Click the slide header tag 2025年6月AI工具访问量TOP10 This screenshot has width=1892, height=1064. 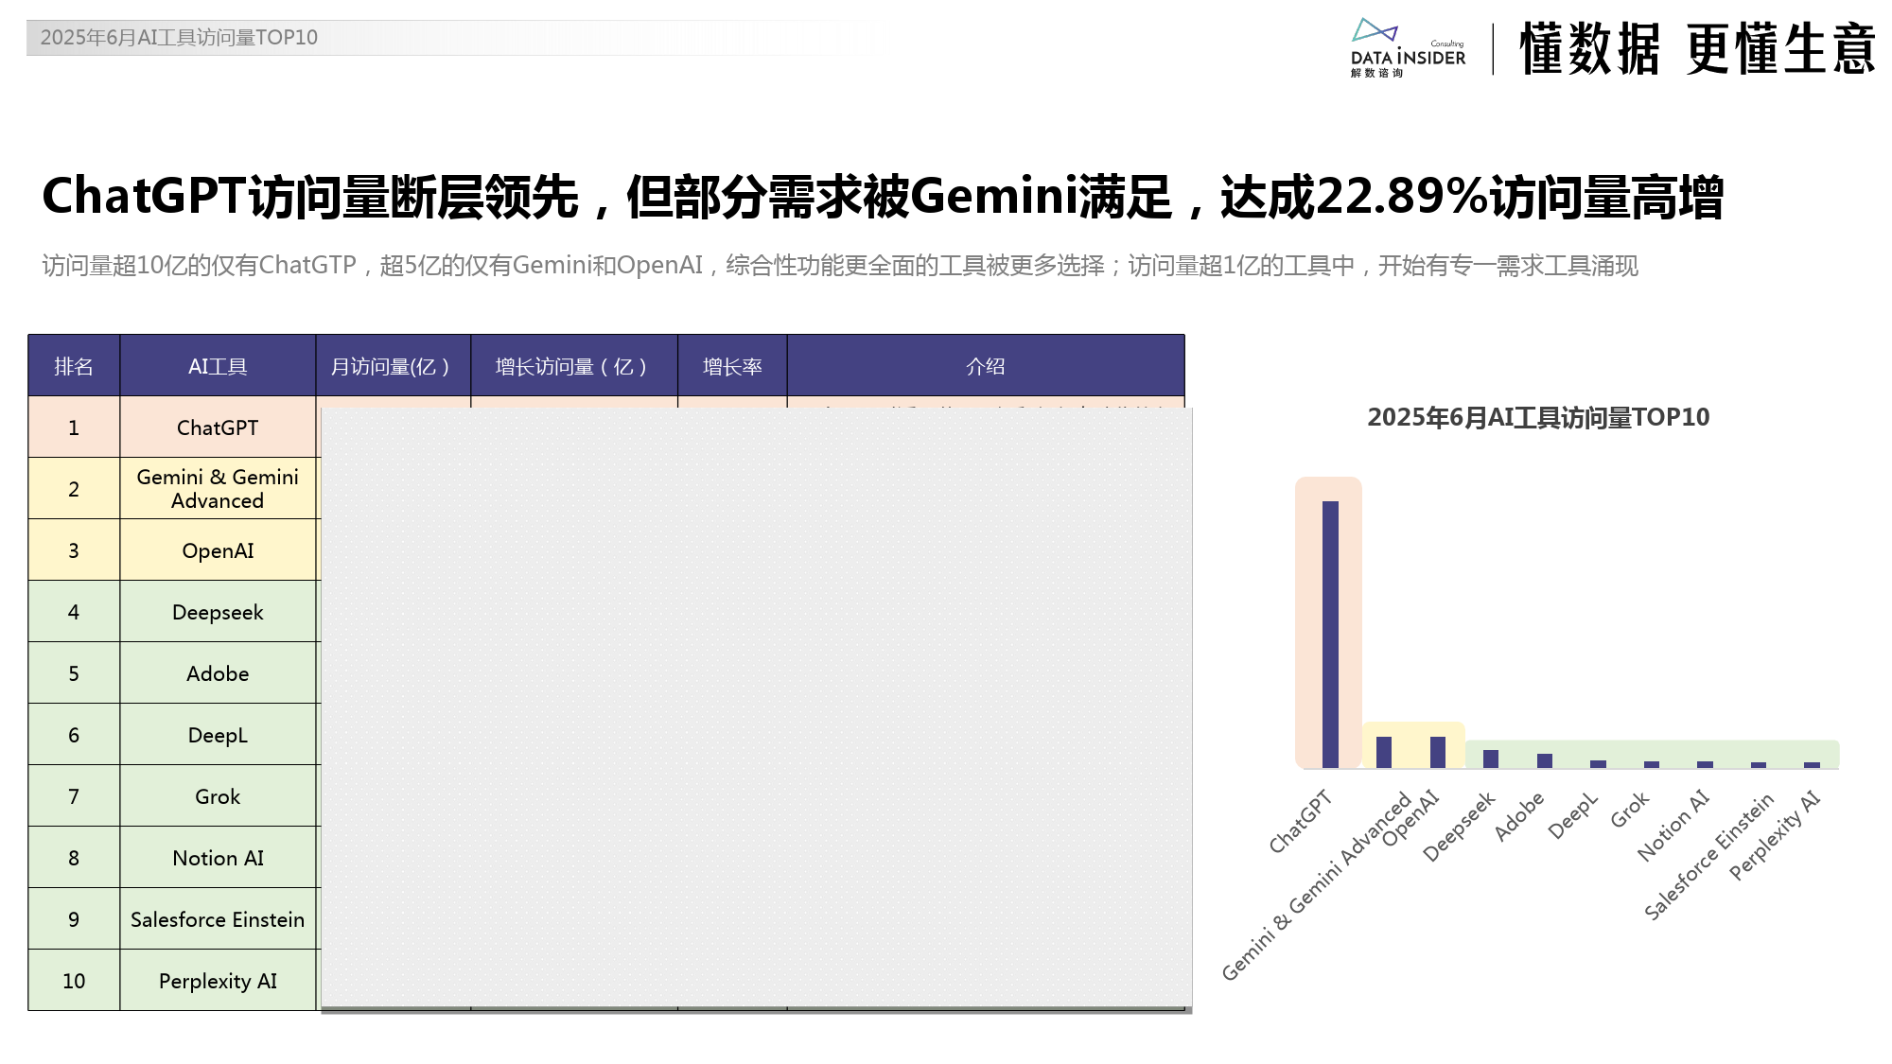pyautogui.click(x=179, y=38)
